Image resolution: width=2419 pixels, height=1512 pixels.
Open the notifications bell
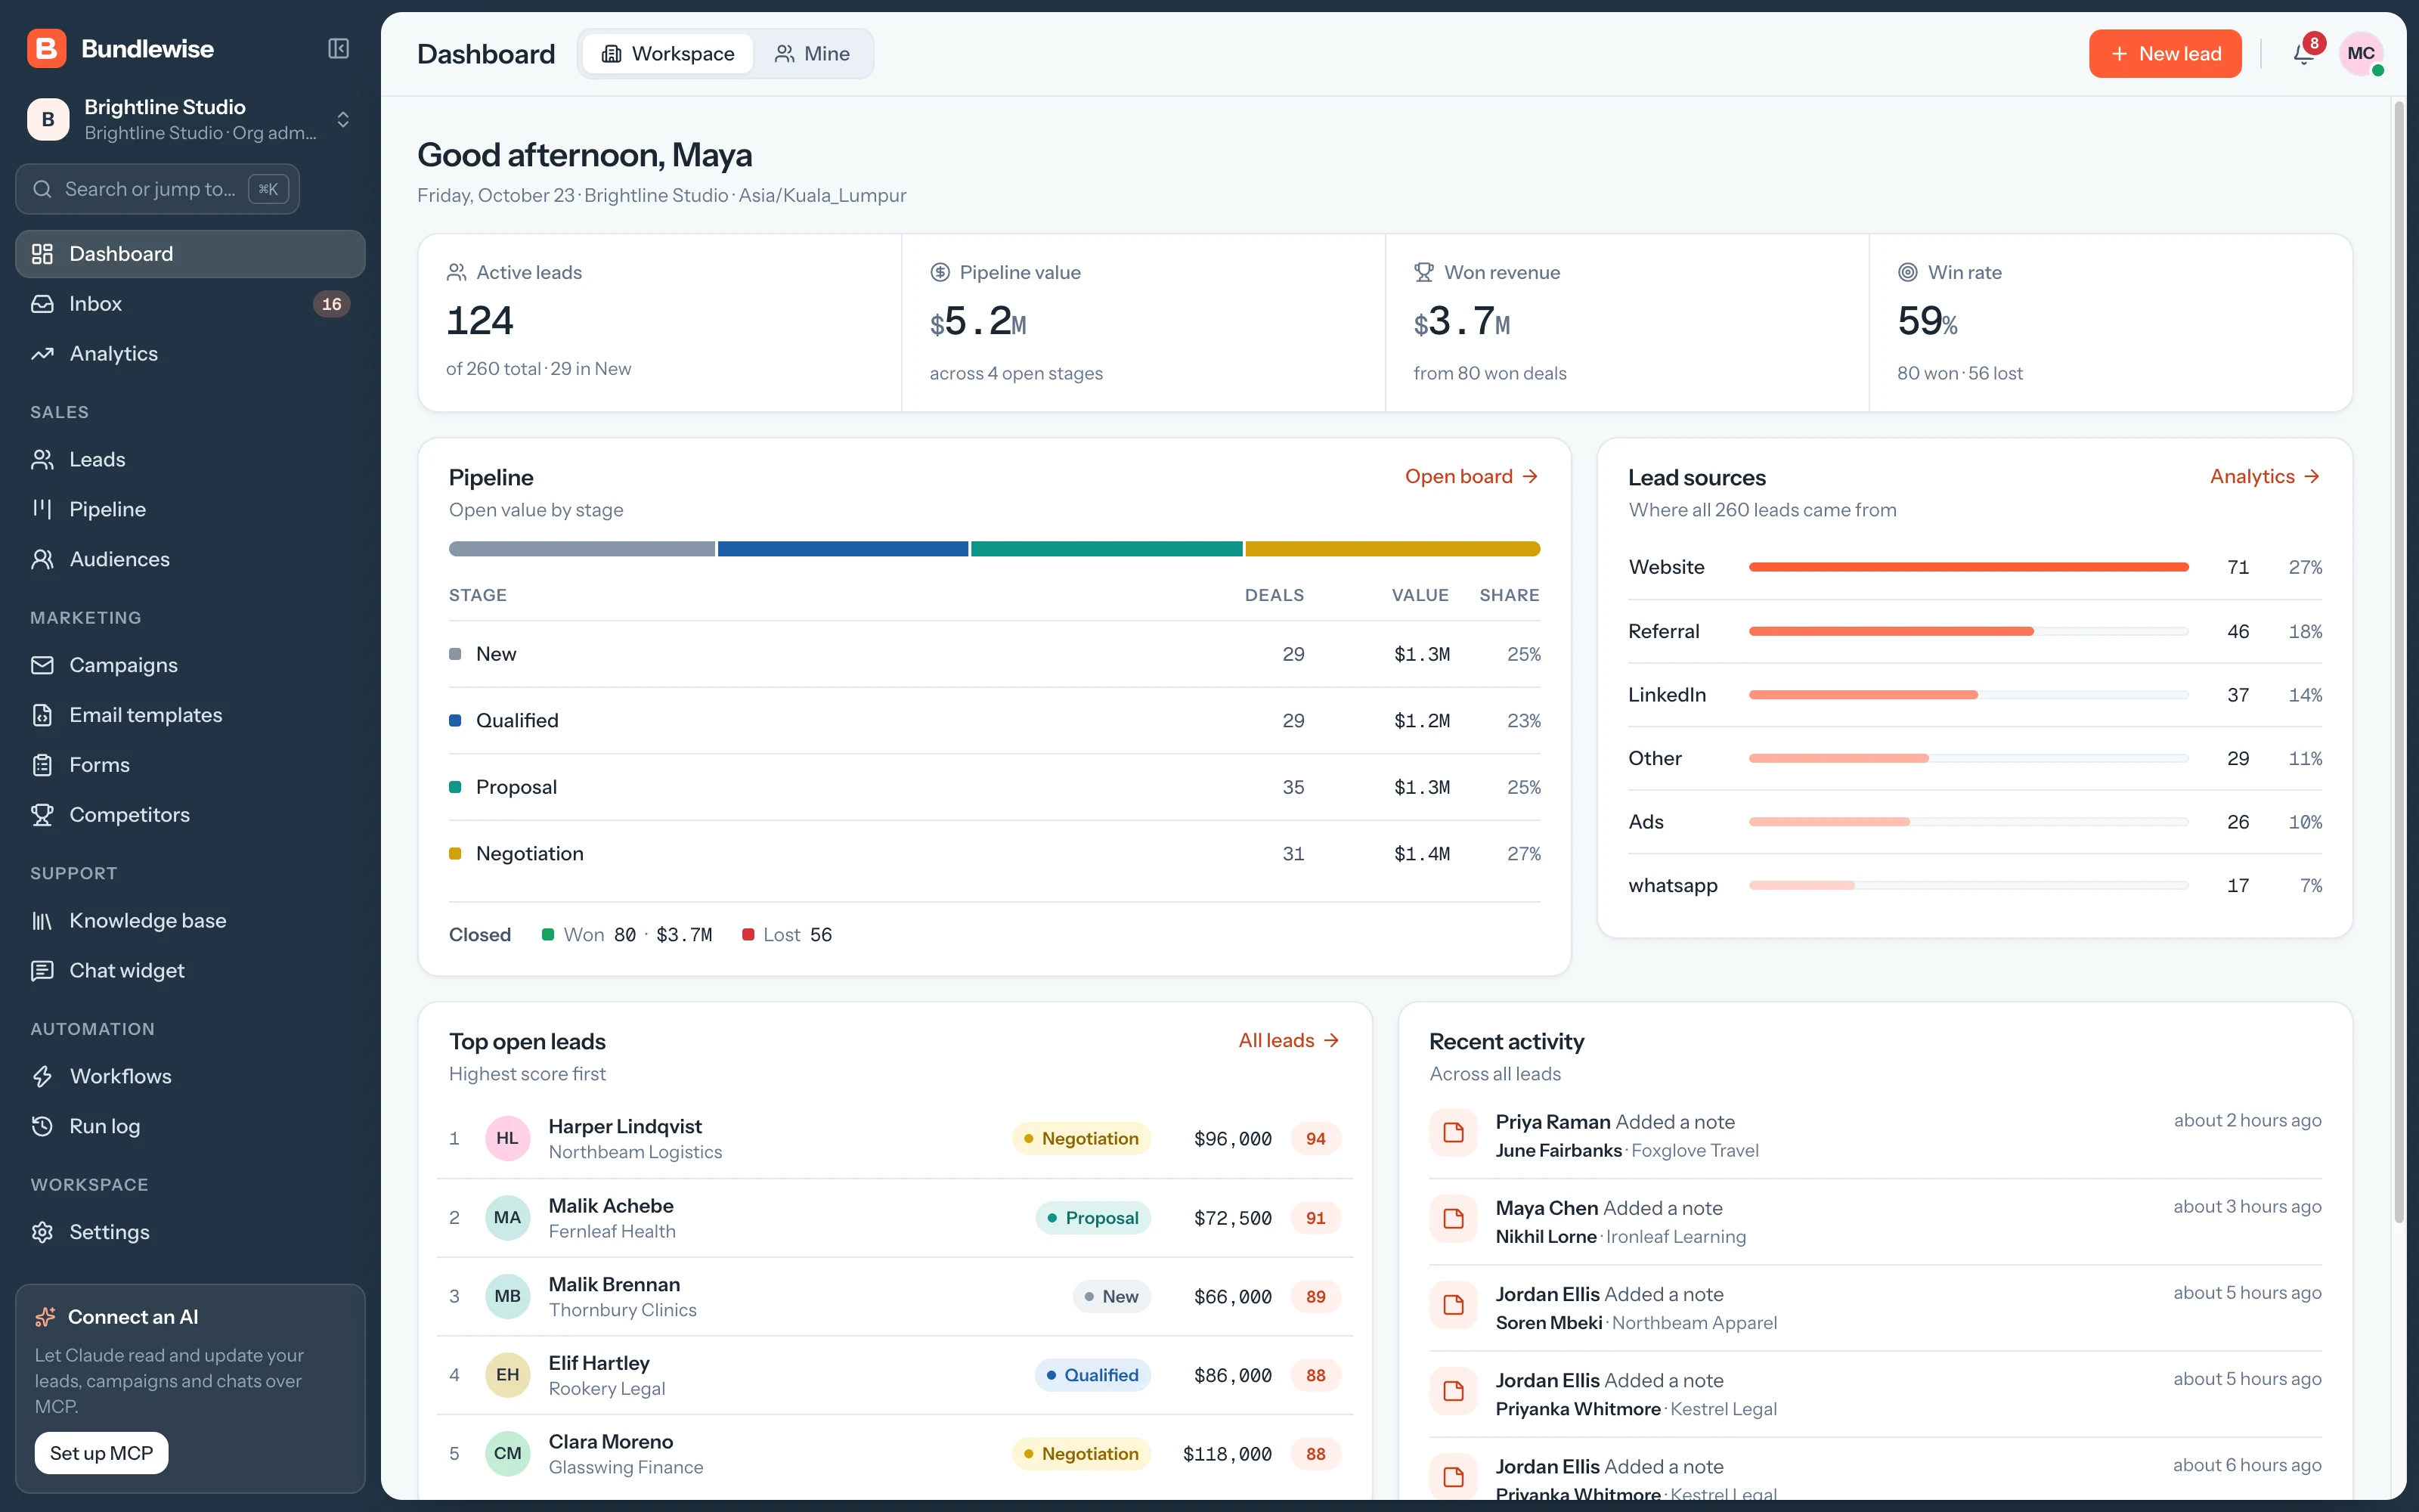click(x=2304, y=54)
